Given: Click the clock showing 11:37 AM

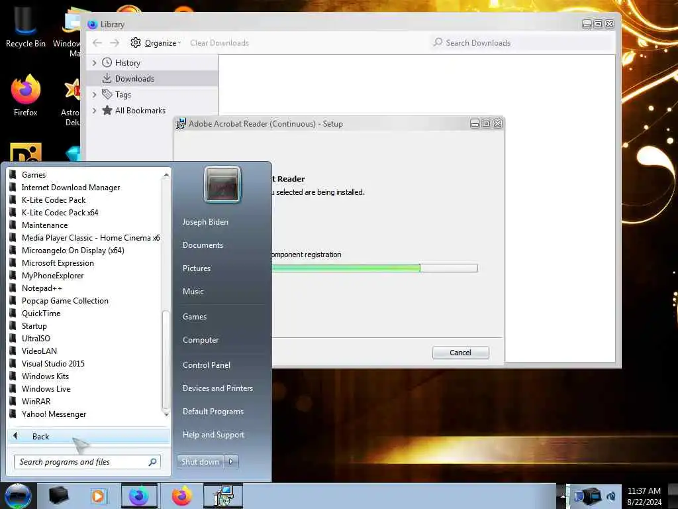Looking at the screenshot, I should click(644, 491).
